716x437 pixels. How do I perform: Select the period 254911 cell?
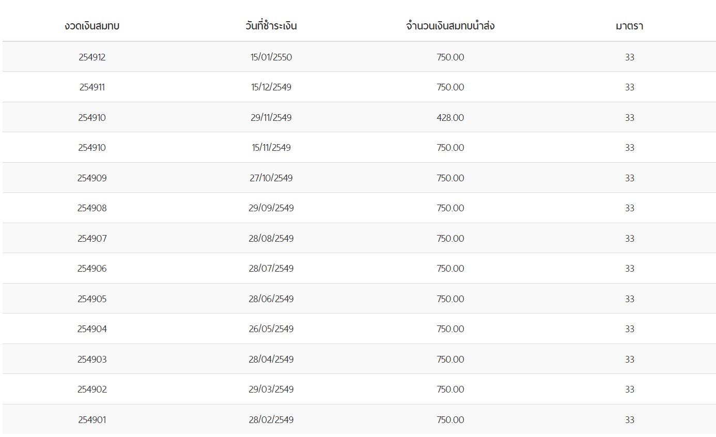tap(92, 87)
